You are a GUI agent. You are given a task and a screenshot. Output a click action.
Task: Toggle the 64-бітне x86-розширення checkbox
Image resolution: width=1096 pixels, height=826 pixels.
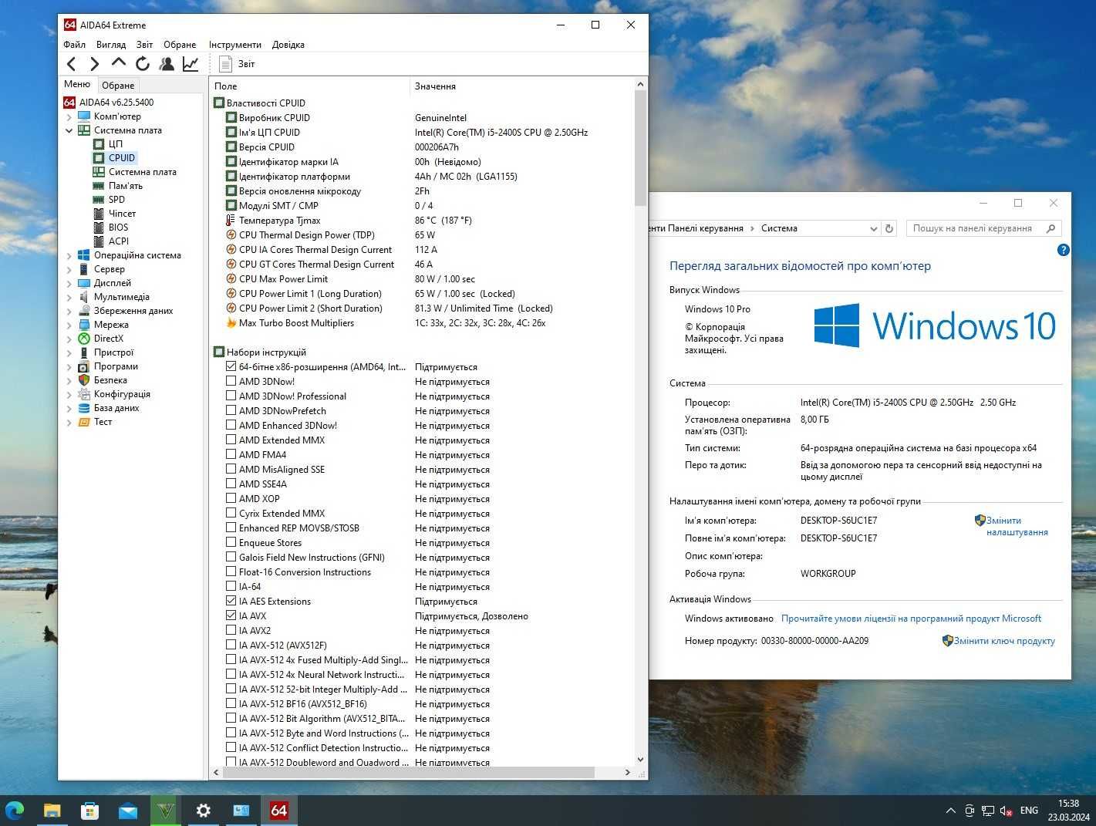click(x=231, y=367)
